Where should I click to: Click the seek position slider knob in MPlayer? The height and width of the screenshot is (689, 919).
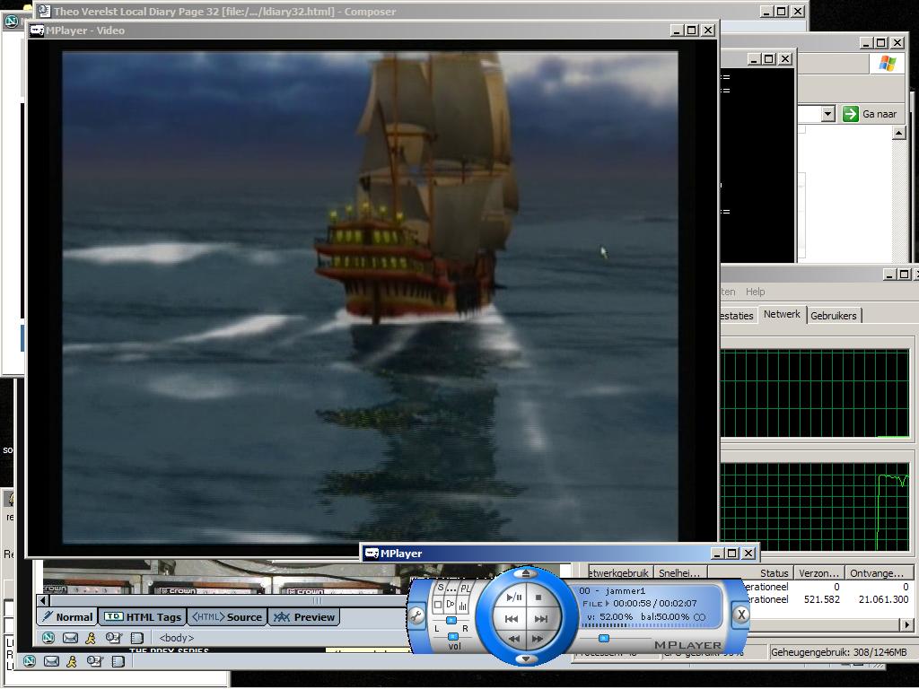click(x=604, y=638)
